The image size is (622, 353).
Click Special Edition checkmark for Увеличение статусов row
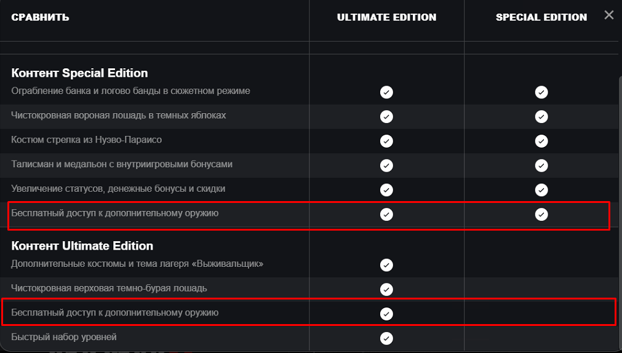pyautogui.click(x=541, y=190)
